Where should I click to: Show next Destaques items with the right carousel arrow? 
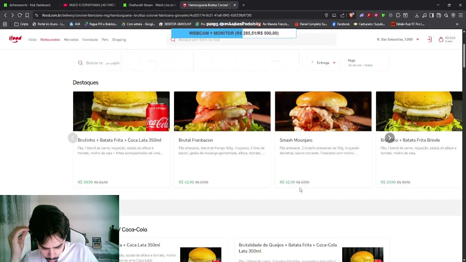click(390, 138)
